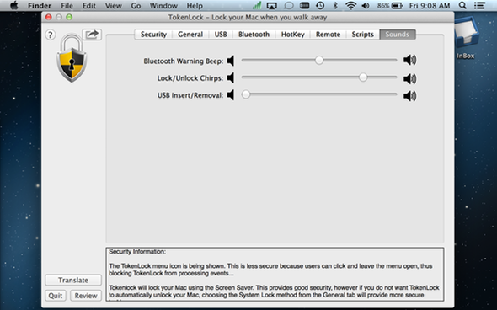Click the Bluetooth Warning Beep label

(184, 61)
